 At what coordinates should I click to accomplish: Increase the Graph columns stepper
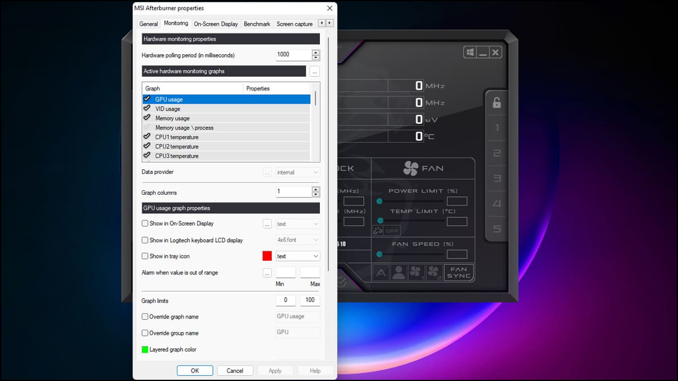[x=316, y=189]
